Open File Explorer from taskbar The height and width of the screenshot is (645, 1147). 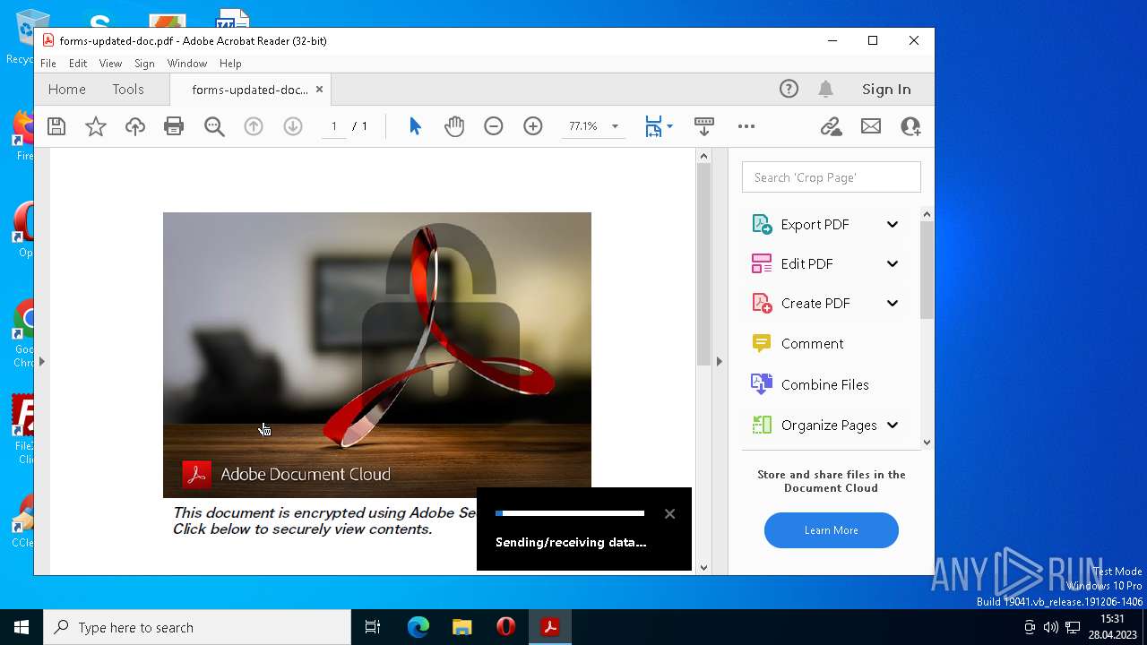click(461, 627)
